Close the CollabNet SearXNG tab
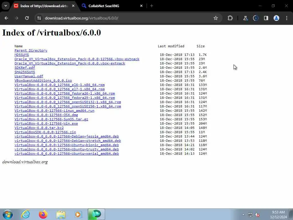This screenshot has width=293, height=220. tap(141, 6)
